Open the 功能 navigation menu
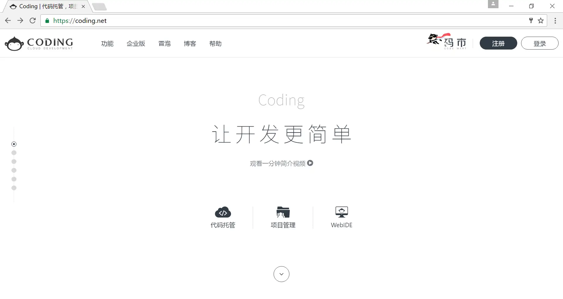This screenshot has width=563, height=299. point(107,44)
